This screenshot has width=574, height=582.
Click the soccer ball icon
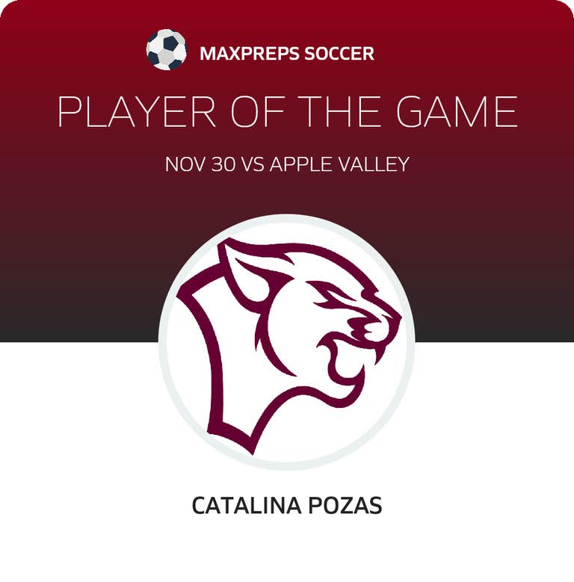(166, 50)
